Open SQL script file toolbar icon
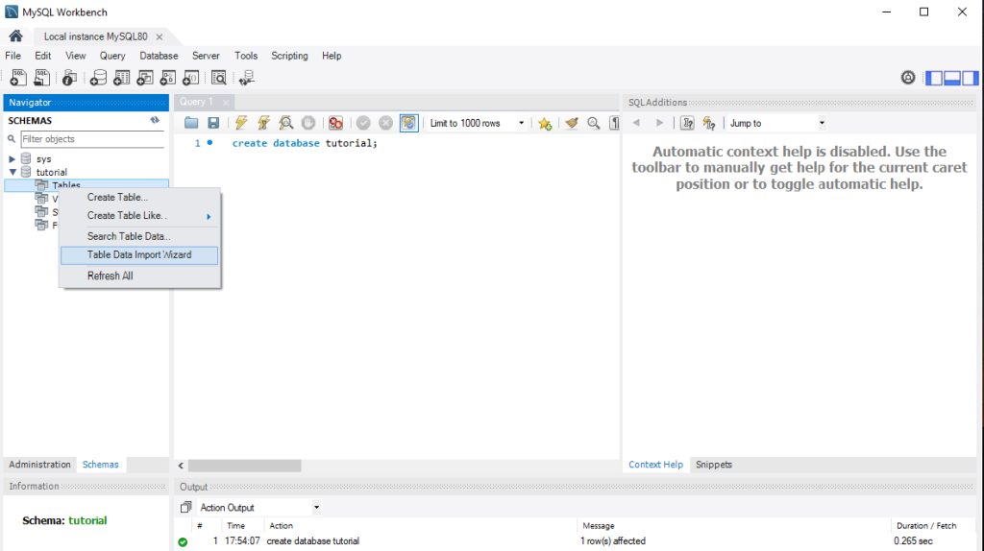Viewport: 984px width, 551px height. [x=41, y=78]
